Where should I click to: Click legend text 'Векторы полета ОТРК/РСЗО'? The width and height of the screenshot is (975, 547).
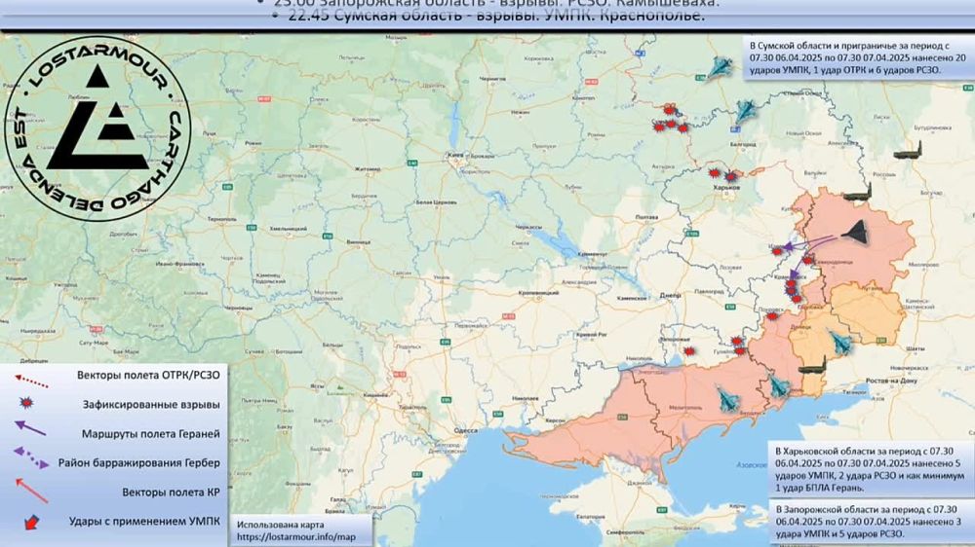148,375
